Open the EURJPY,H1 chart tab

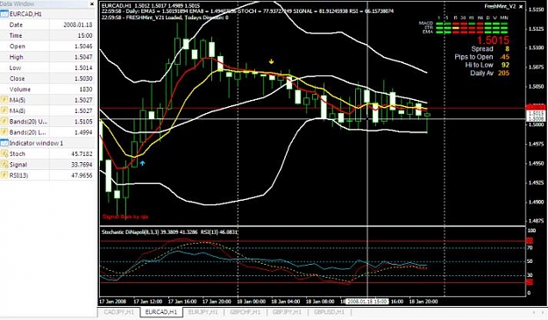click(x=203, y=312)
